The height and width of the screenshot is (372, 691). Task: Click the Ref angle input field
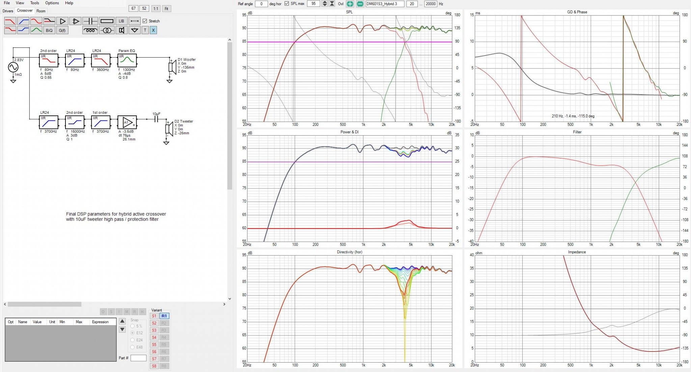coord(261,4)
